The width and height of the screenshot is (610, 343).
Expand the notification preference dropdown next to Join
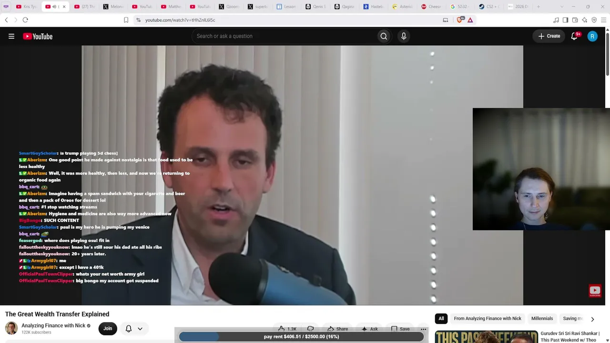(x=140, y=329)
